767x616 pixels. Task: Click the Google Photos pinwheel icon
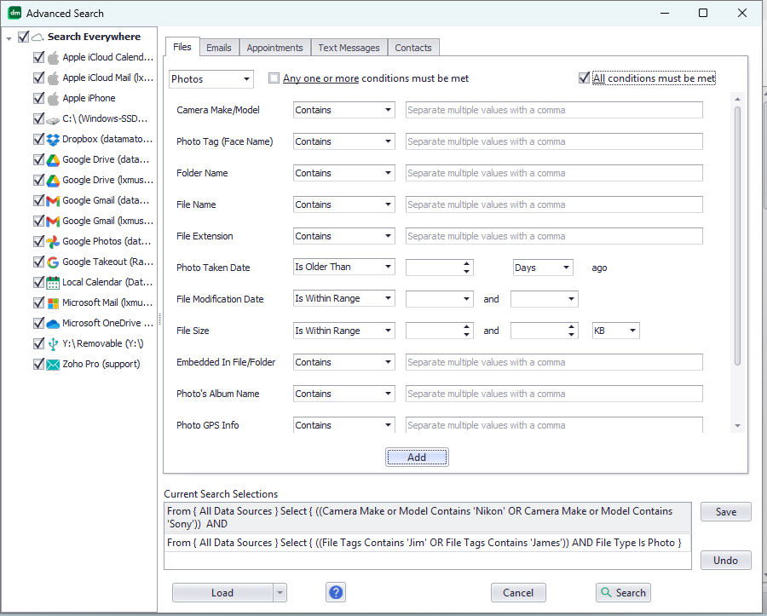53,241
